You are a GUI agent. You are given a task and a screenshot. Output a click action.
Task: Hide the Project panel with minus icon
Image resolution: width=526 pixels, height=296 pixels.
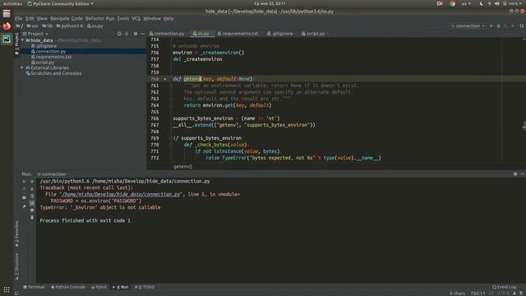(143, 34)
